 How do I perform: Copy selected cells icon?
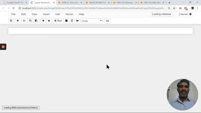(30, 21)
